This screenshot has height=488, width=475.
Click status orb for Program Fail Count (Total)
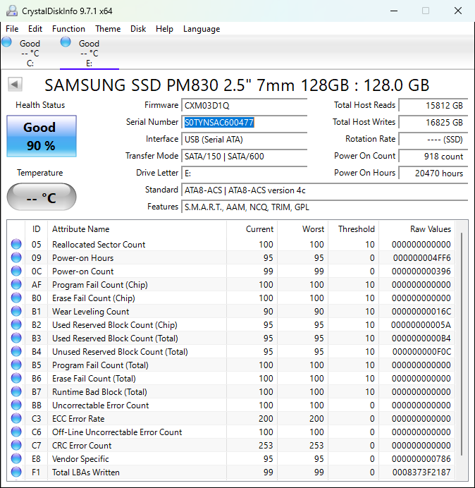click(16, 365)
